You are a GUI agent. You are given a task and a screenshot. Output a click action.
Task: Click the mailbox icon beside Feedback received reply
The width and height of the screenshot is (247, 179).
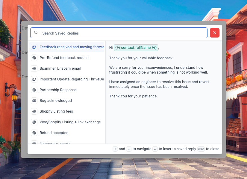pos(34,47)
